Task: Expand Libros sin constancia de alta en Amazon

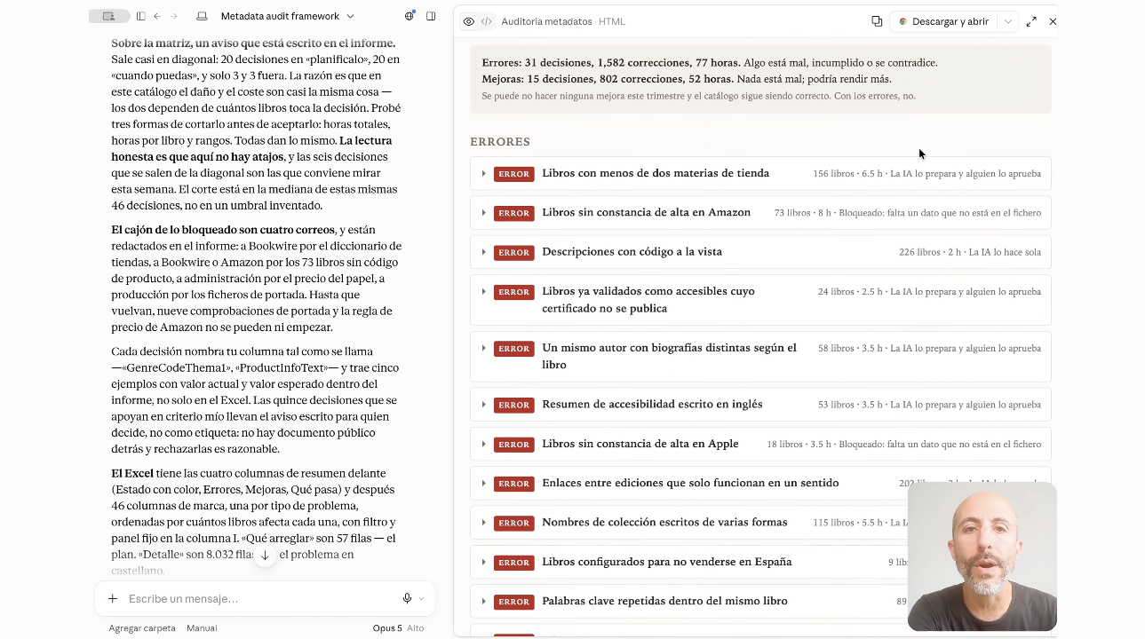Action: click(760, 213)
